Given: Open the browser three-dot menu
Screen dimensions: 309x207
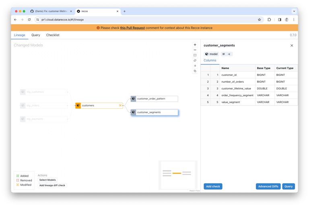Looking at the screenshot, I should coord(294,20).
